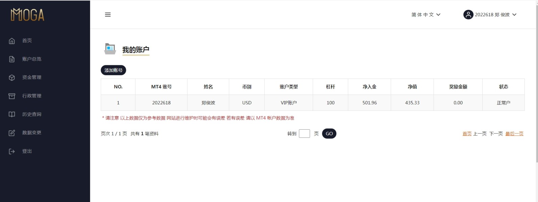
Task: Toggle the hamburger sidebar menu
Action: pos(108,14)
